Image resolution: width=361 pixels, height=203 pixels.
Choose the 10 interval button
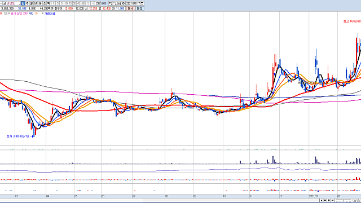[66, 3]
